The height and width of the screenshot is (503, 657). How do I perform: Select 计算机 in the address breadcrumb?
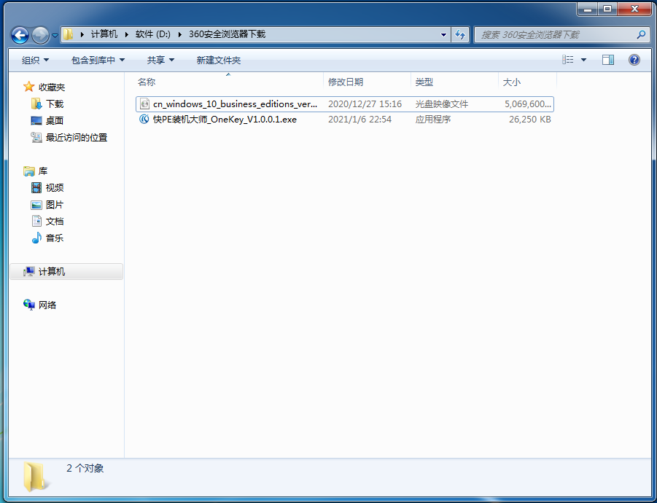104,34
